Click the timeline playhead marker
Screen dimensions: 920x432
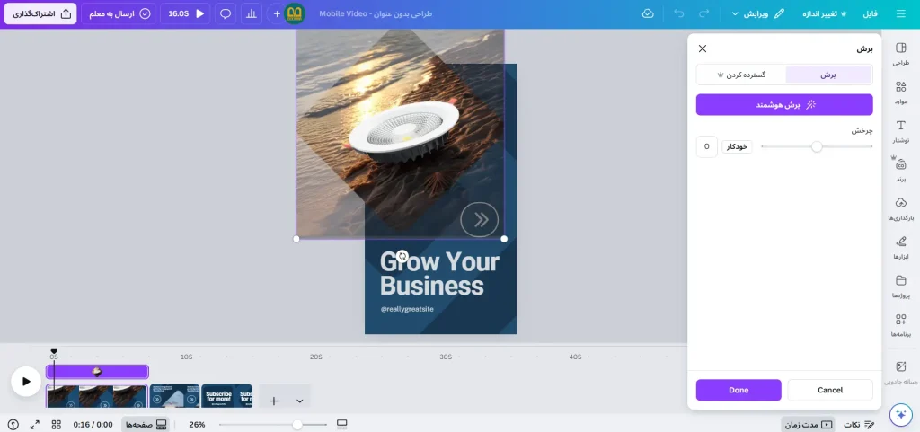click(x=54, y=352)
